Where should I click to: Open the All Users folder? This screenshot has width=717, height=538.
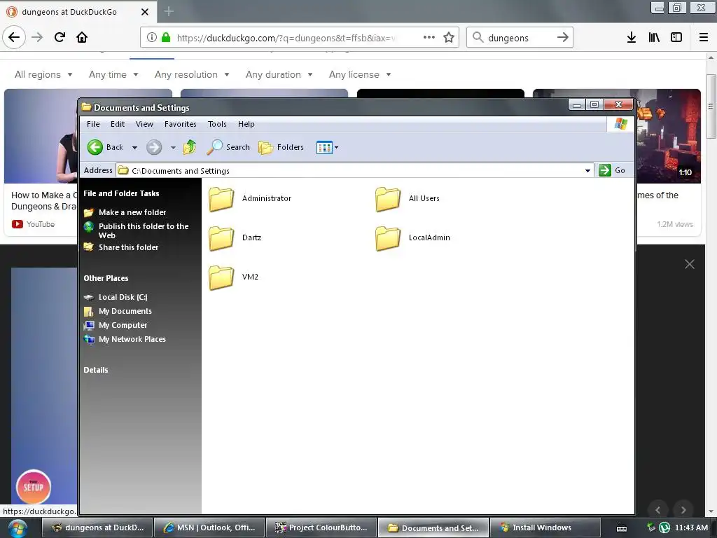tap(408, 198)
